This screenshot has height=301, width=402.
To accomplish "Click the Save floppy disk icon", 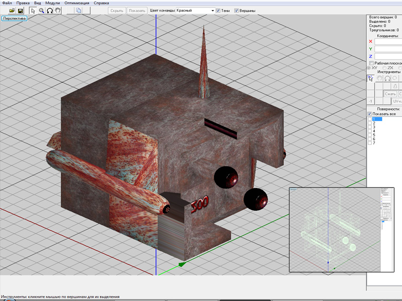I will point(20,11).
